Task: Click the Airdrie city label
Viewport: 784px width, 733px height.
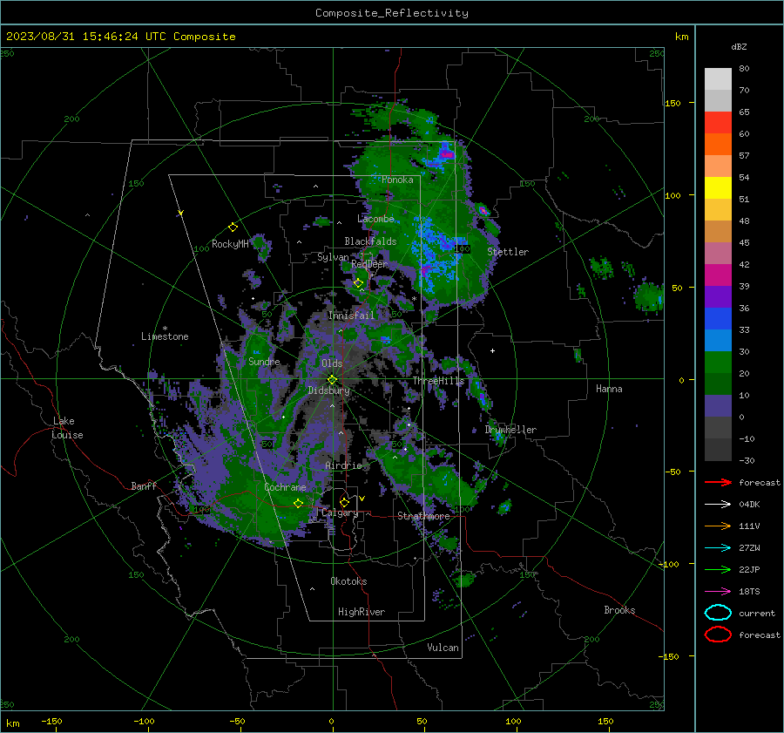Action: 343,465
